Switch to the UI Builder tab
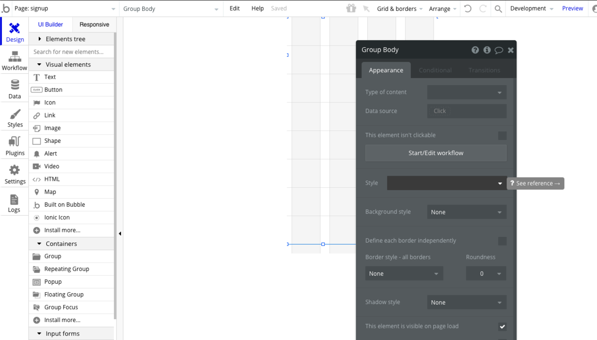Screen dimensions: 597x340 51,24
